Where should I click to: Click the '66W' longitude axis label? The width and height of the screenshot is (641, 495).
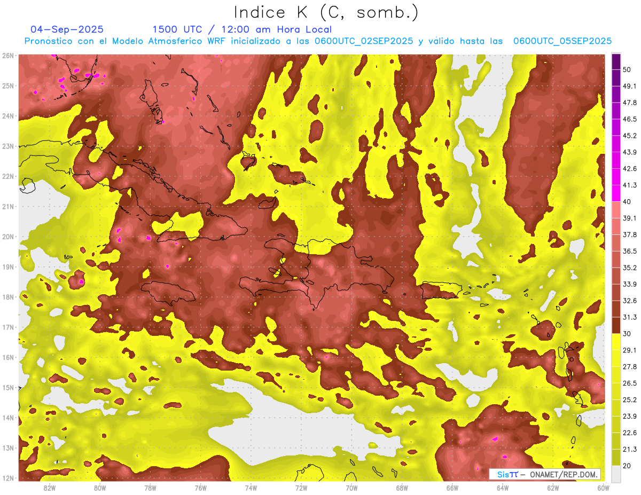pos(452,488)
